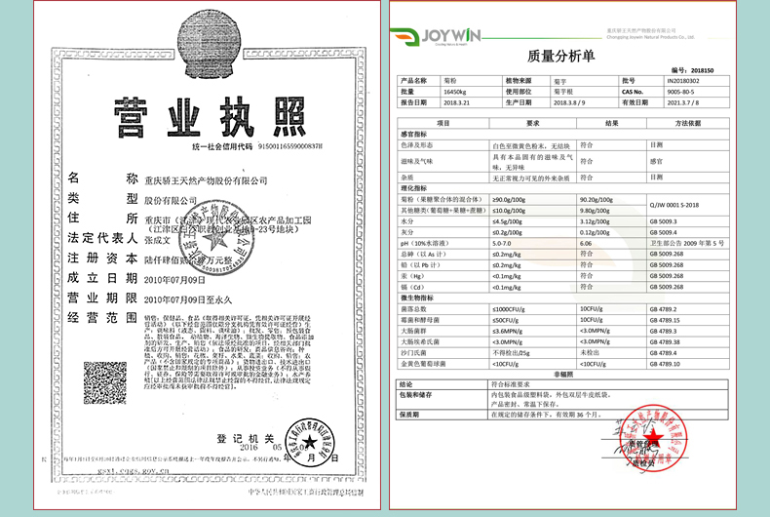This screenshot has width=770, height=517.
Task: Click the pH result 6.06
Action: pyautogui.click(x=586, y=243)
